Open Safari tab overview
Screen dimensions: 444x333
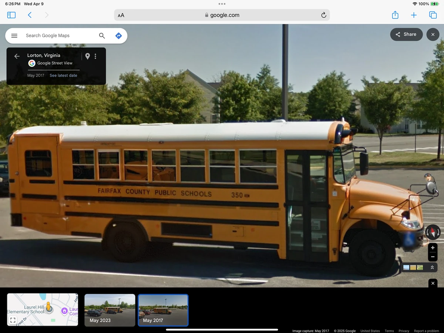(x=433, y=15)
